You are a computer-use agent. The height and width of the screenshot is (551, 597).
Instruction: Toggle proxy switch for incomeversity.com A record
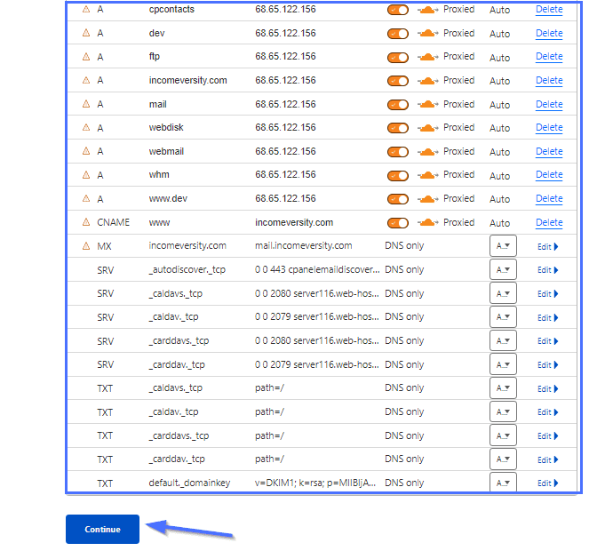click(x=398, y=81)
